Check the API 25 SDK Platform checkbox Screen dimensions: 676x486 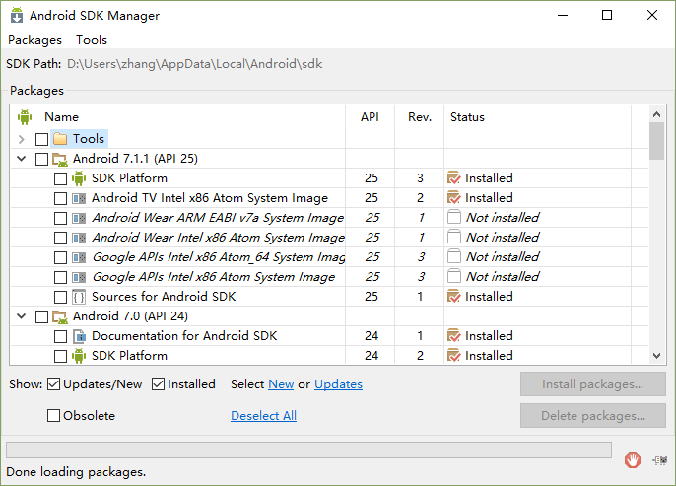pyautogui.click(x=60, y=179)
